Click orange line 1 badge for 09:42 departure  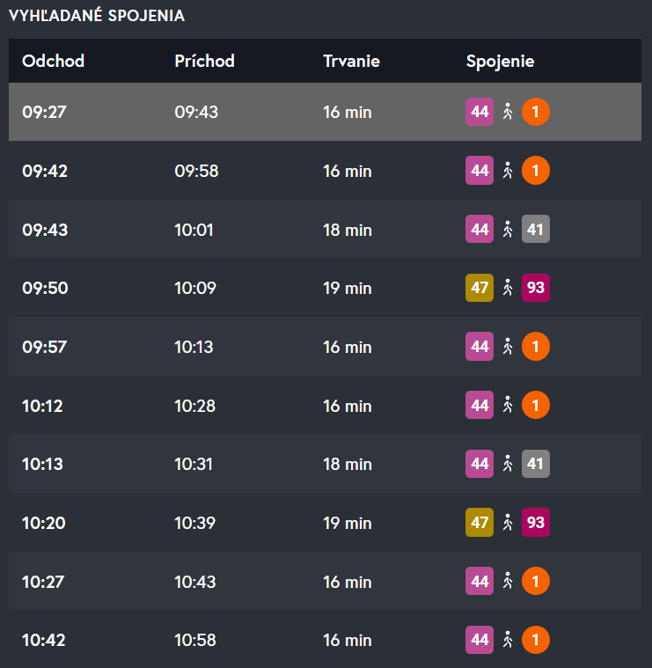pyautogui.click(x=535, y=171)
